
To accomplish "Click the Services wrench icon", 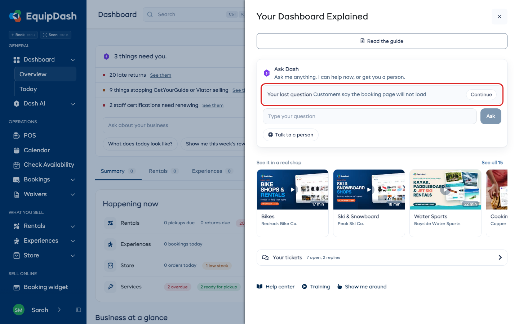I will pos(111,287).
